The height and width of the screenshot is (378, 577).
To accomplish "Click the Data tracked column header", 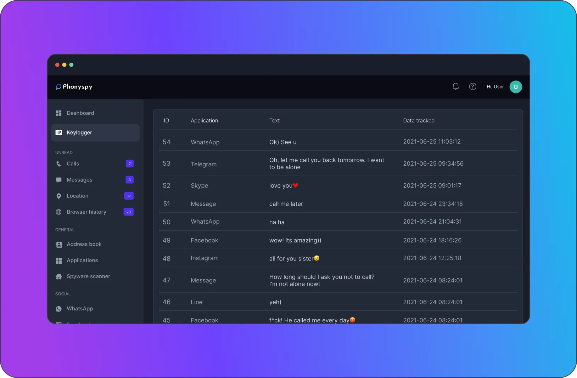I will 418,120.
